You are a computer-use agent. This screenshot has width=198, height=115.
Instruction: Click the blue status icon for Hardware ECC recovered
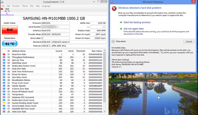(x=4, y=97)
